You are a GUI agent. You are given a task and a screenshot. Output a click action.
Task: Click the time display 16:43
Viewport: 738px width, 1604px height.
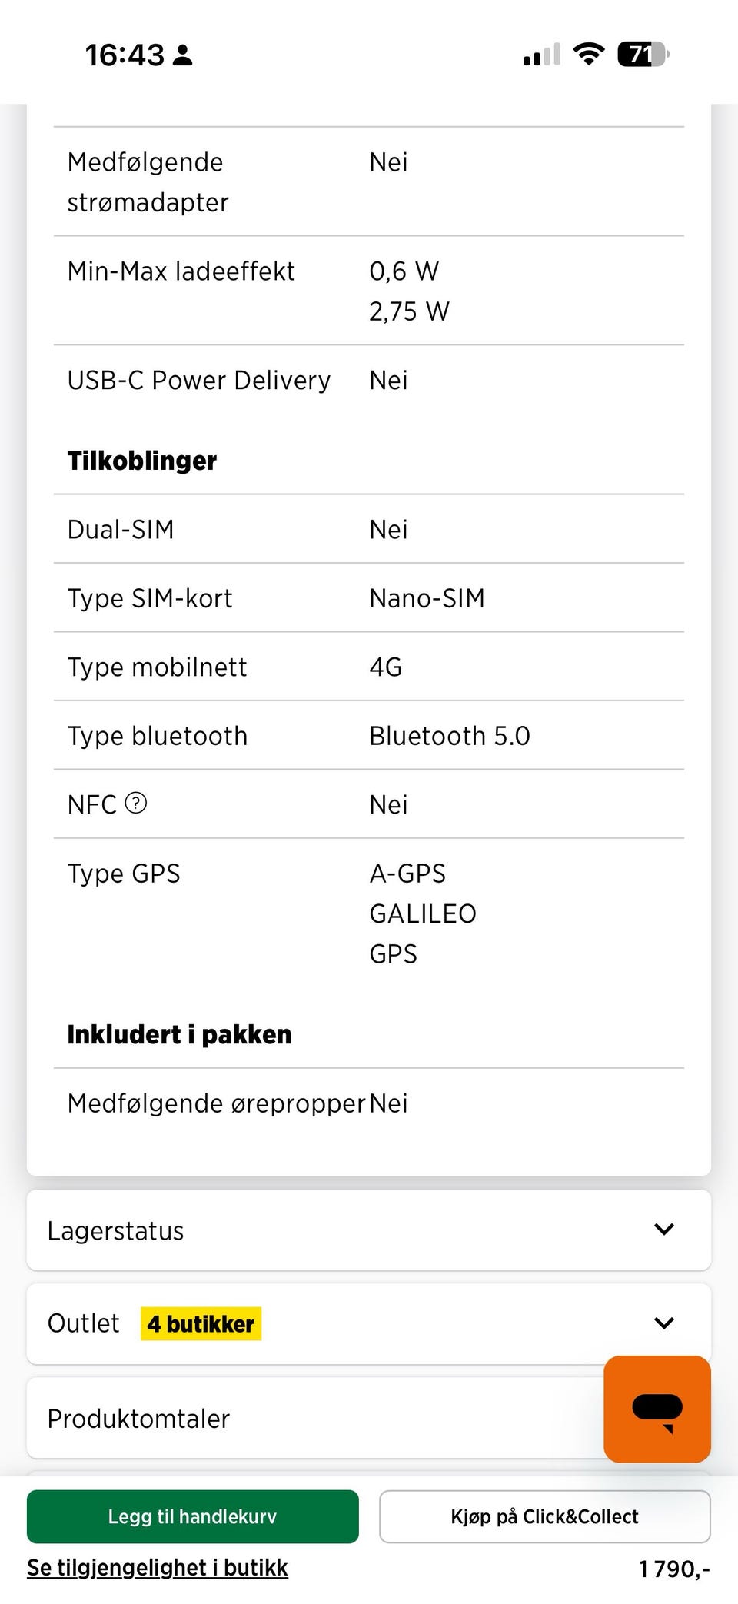[x=125, y=54]
